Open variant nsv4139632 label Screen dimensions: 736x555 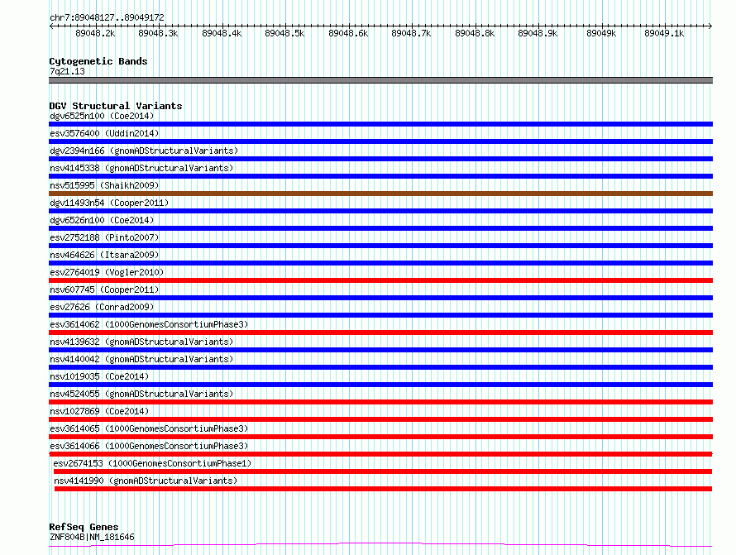click(141, 342)
